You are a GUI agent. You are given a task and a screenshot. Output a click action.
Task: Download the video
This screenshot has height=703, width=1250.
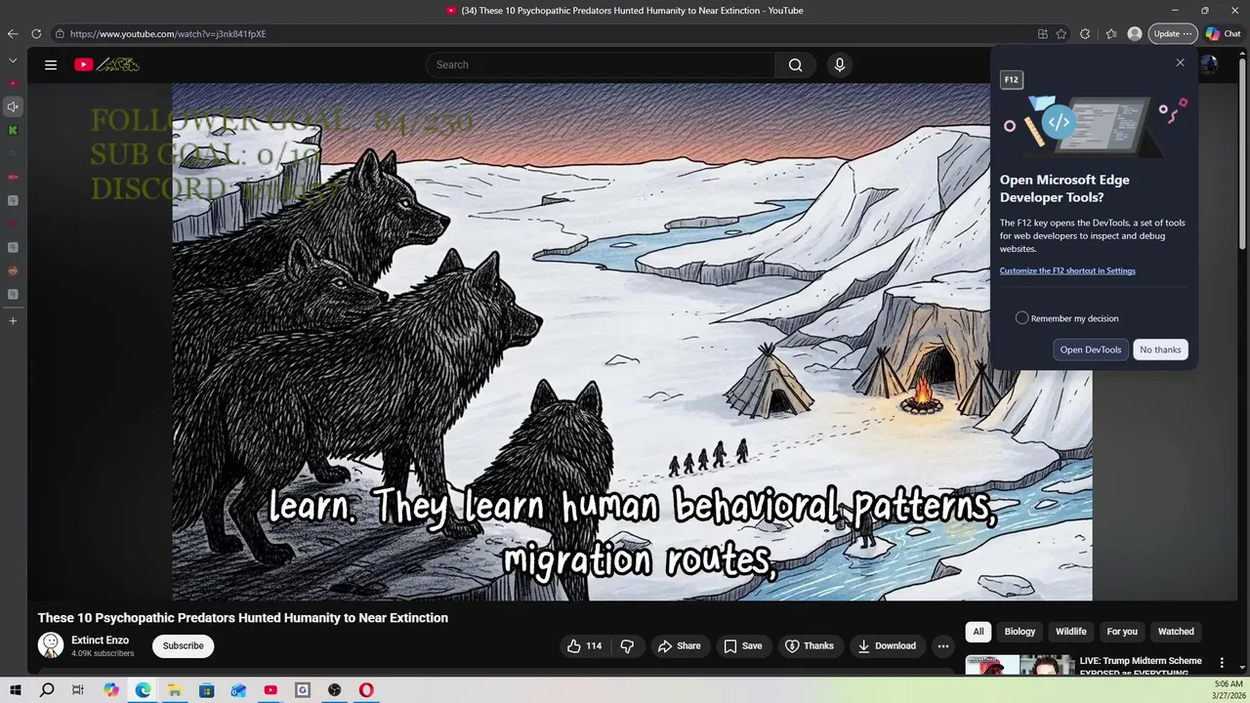click(888, 645)
